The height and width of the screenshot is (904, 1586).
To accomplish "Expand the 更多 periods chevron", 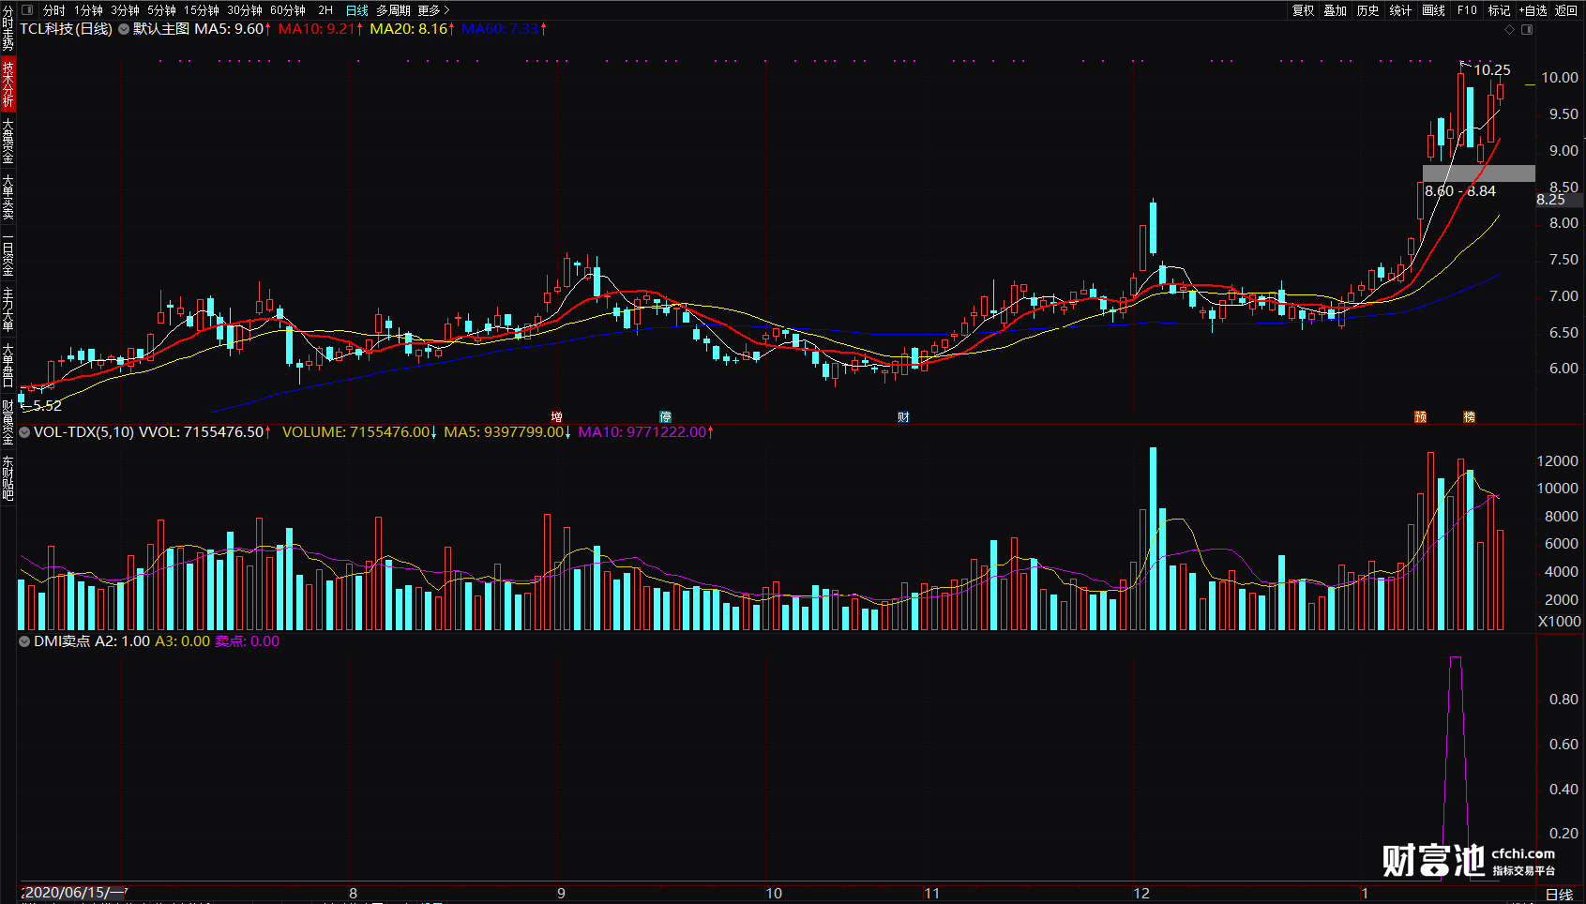I will (446, 10).
